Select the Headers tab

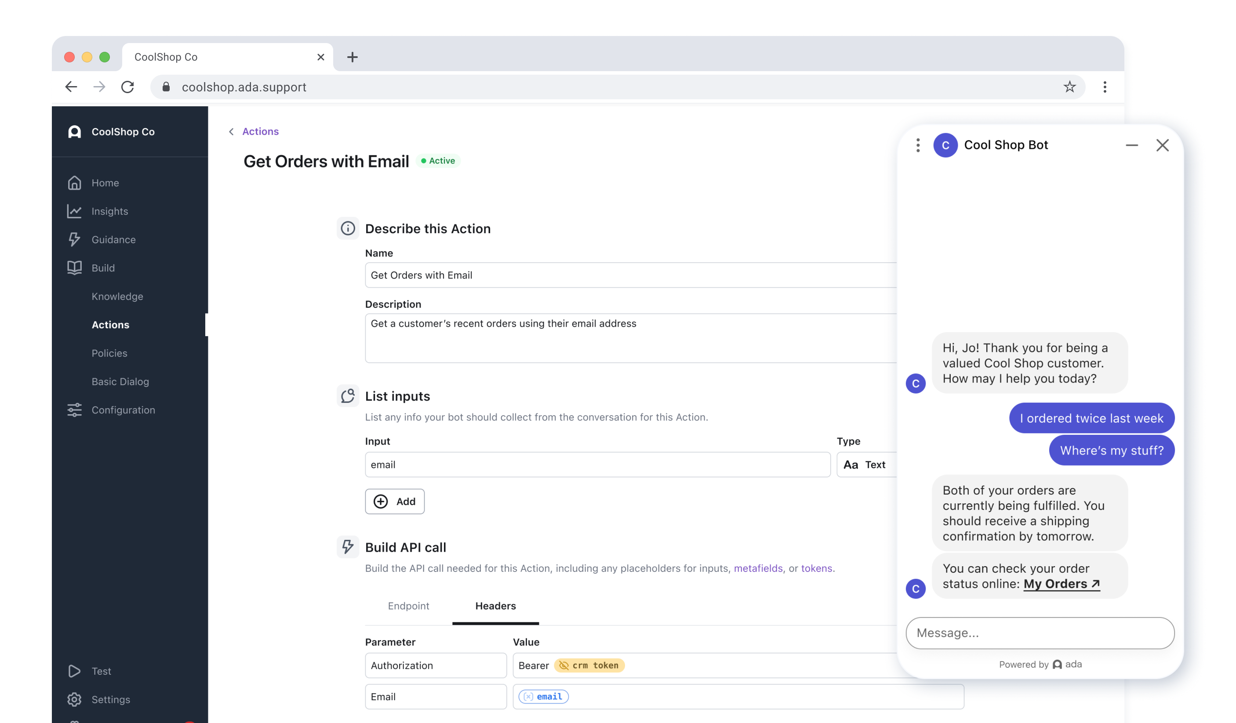point(495,606)
